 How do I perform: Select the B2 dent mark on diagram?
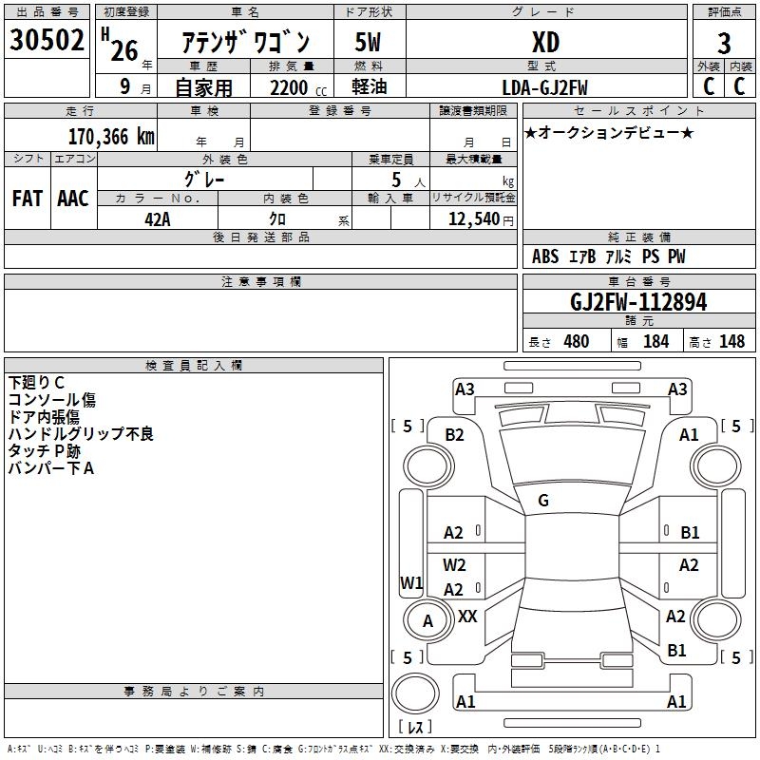pyautogui.click(x=454, y=434)
